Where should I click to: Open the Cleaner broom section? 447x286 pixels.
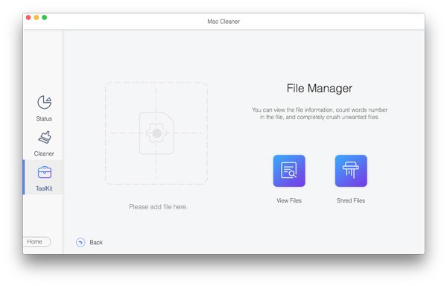coord(45,138)
